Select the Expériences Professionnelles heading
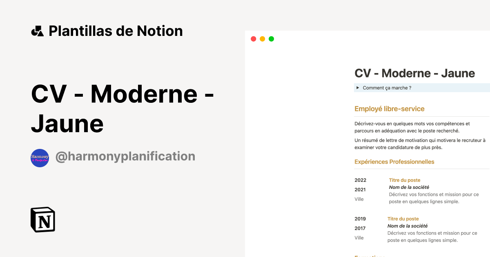490x257 pixels. point(394,162)
